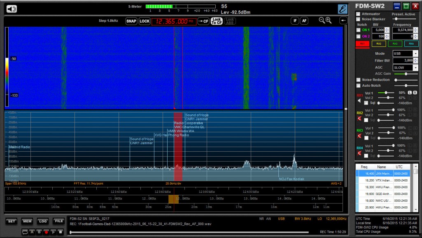The width and height of the screenshot is (422, 238).
Task: Enable the RX1 Sql squelch checkbox
Action: (366, 103)
